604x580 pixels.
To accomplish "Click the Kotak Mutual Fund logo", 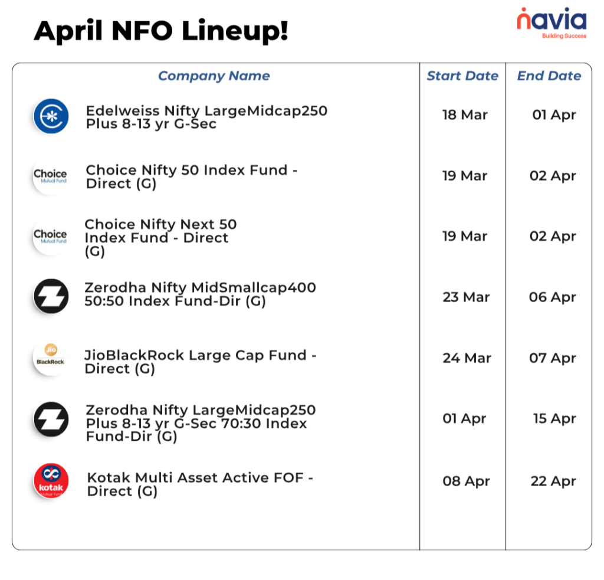I will [51, 481].
